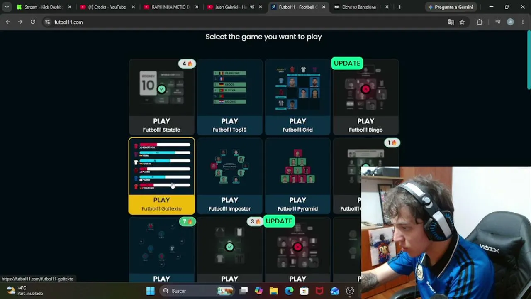The image size is (531, 299).
Task: Click the 1 streak flame badge
Action: point(392,142)
